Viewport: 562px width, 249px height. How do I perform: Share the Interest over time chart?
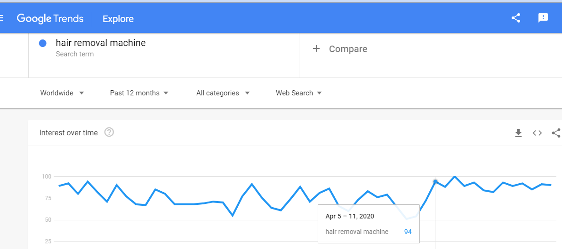click(556, 133)
